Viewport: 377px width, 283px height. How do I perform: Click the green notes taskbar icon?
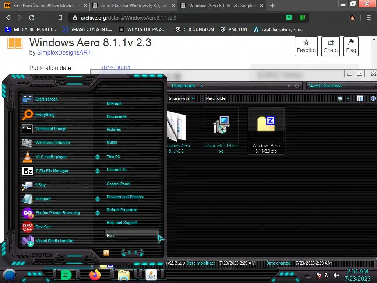coord(66,275)
